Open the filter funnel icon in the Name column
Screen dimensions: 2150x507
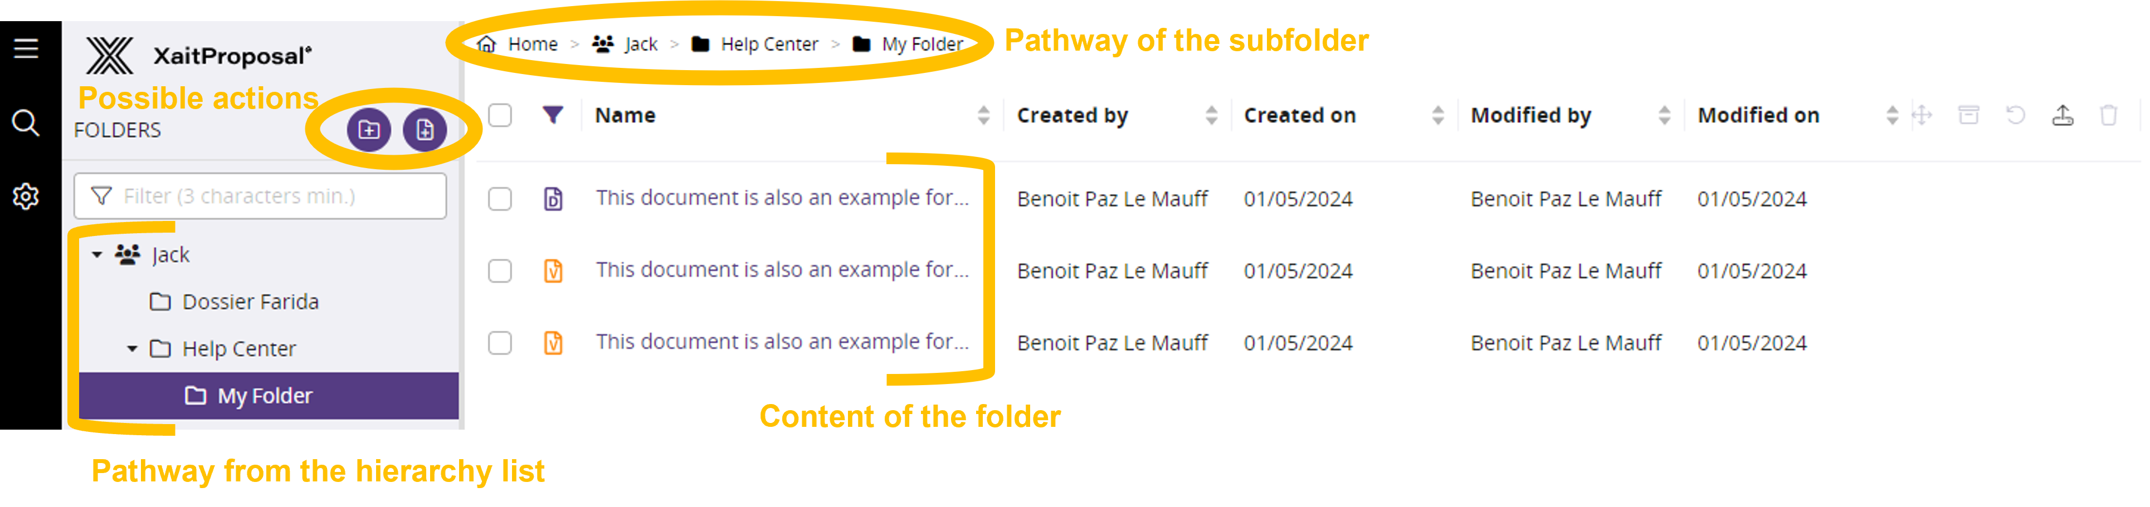point(553,115)
